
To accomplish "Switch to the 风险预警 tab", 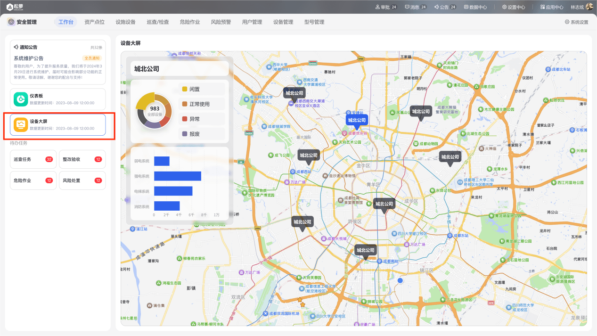I will click(x=221, y=22).
